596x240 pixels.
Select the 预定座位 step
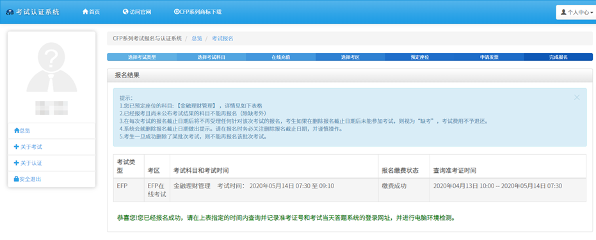(x=420, y=57)
